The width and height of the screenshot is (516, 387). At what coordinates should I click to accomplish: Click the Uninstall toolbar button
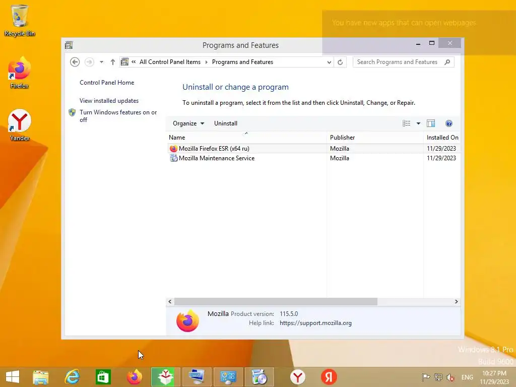click(225, 123)
